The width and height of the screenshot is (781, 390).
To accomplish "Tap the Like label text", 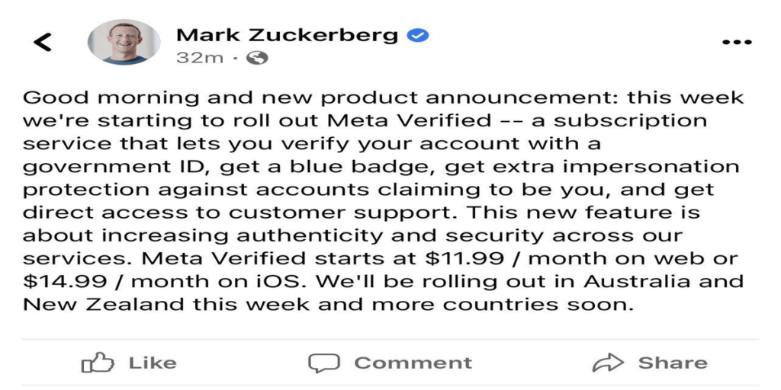I will pyautogui.click(x=153, y=363).
